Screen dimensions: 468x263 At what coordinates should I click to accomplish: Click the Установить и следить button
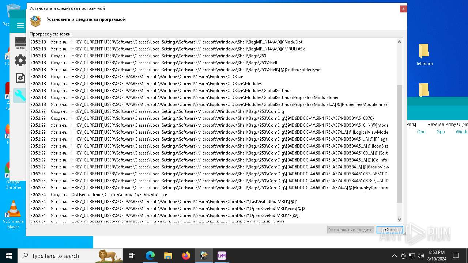tap(351, 230)
